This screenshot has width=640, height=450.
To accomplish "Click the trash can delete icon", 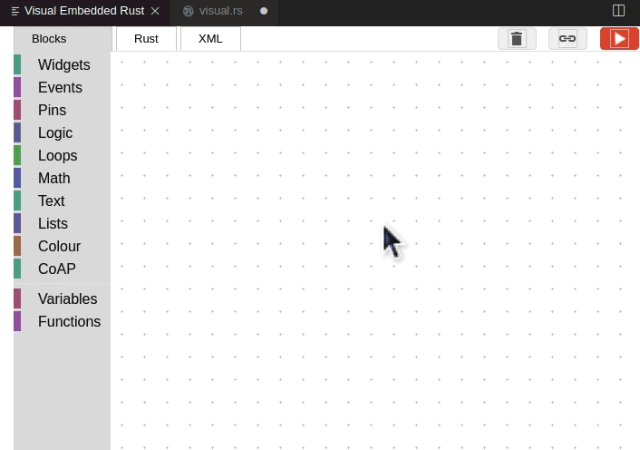I will [517, 38].
